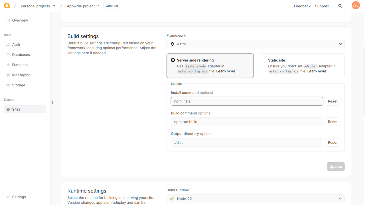Open Databases from the sidebar
This screenshot has width=365, height=205.
pyautogui.click(x=7, y=54)
